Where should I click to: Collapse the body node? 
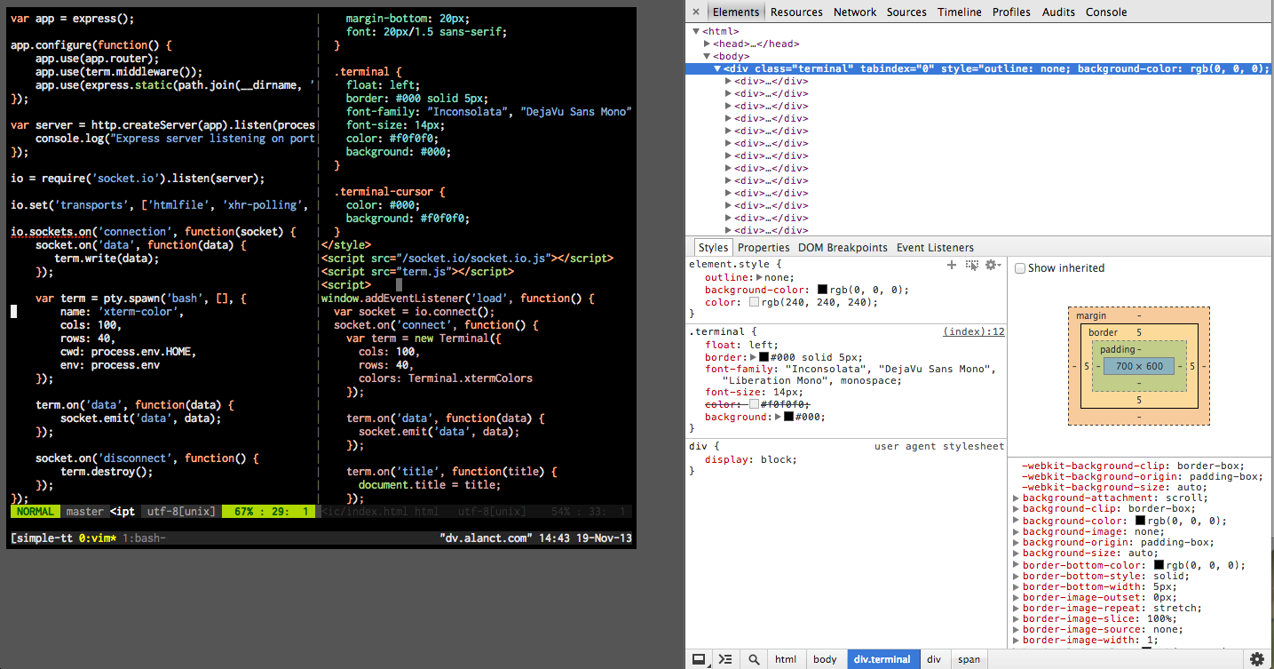pyautogui.click(x=708, y=56)
